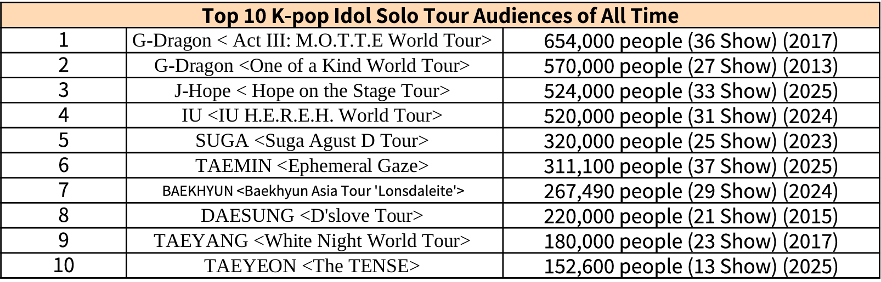Viewport: 881px width, 282px height.
Task: Select the TAEYEON The TENSE cell
Action: (x=312, y=266)
